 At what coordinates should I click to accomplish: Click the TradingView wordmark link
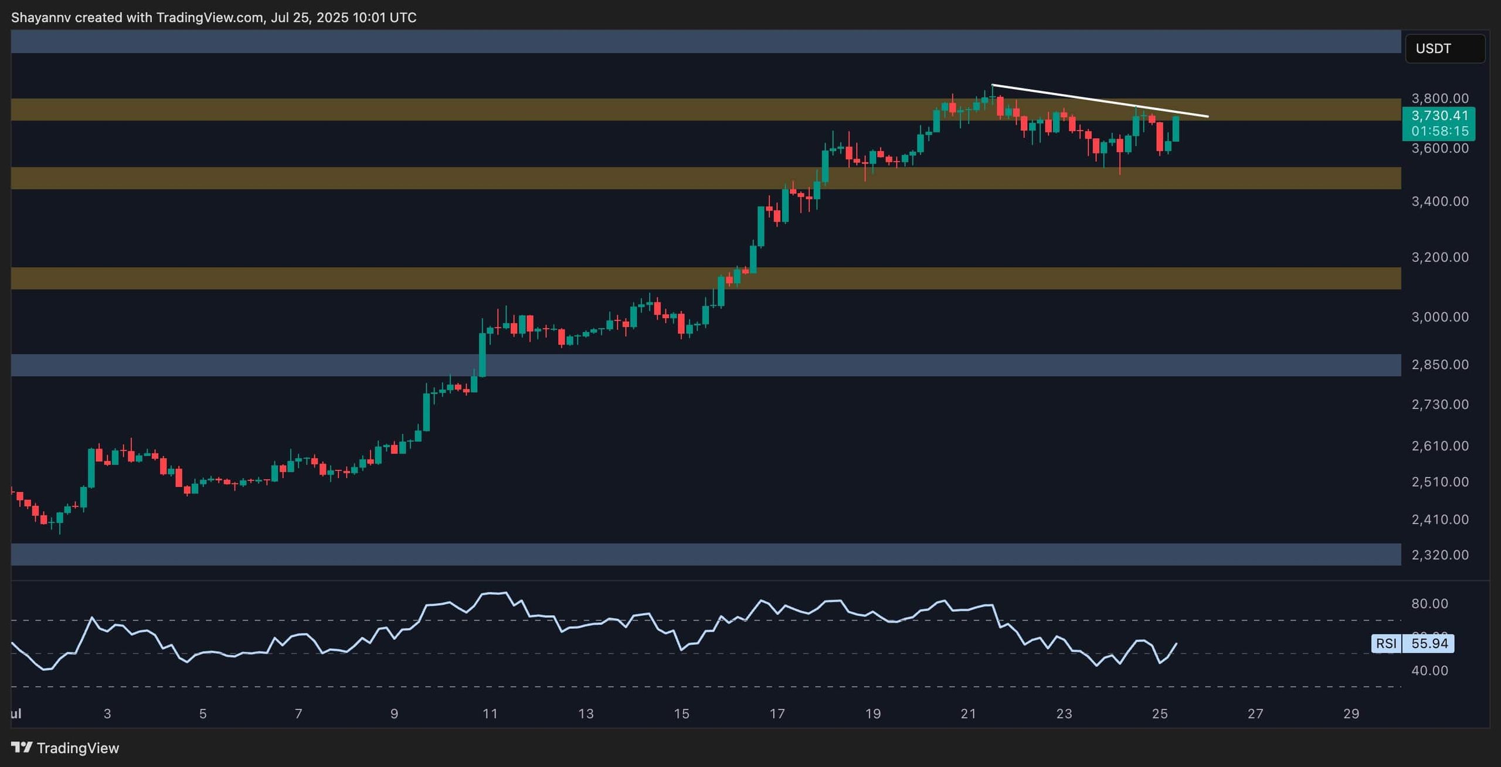coord(78,748)
